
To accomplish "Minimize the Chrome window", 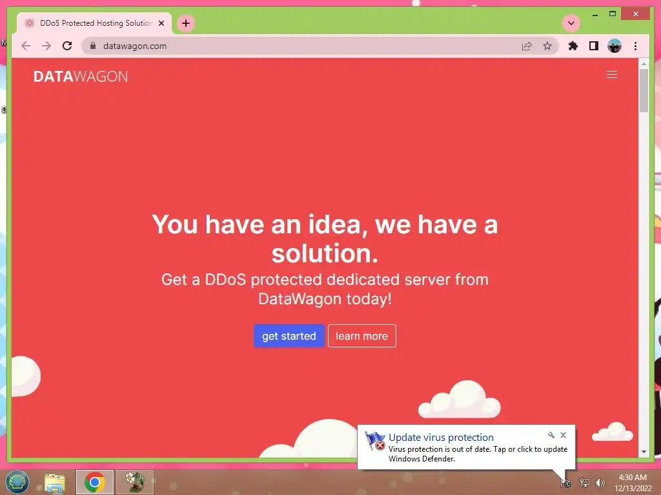I will 595,14.
